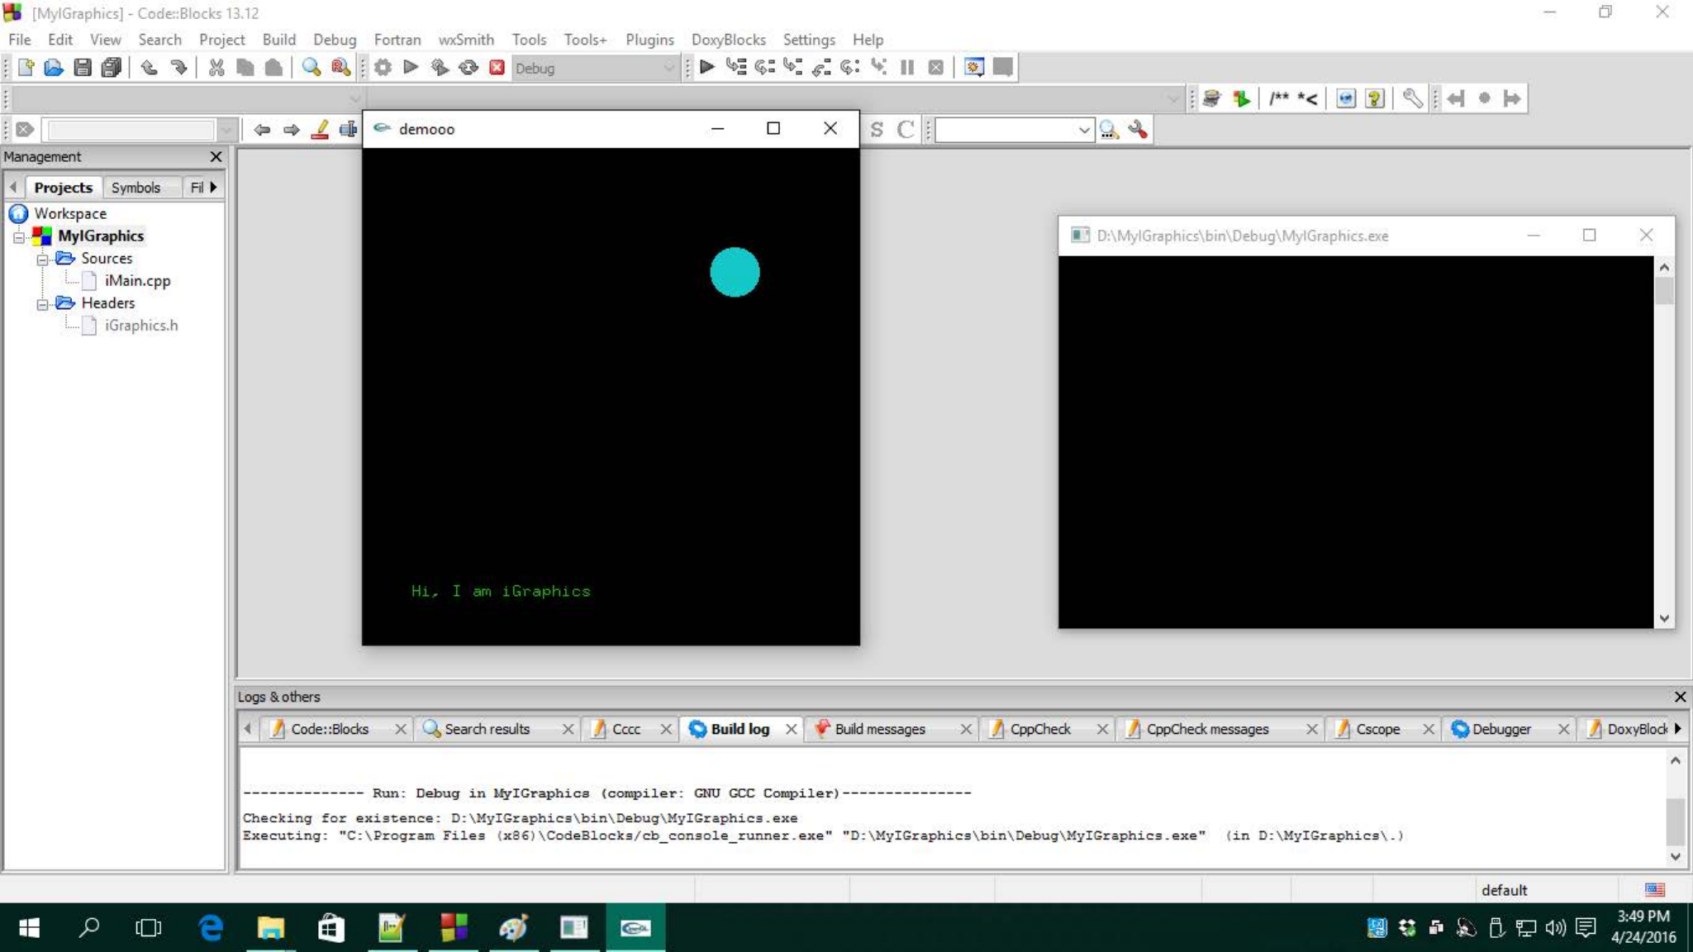The image size is (1693, 952).
Task: Open iMain.cpp in the project tree
Action: pos(137,281)
